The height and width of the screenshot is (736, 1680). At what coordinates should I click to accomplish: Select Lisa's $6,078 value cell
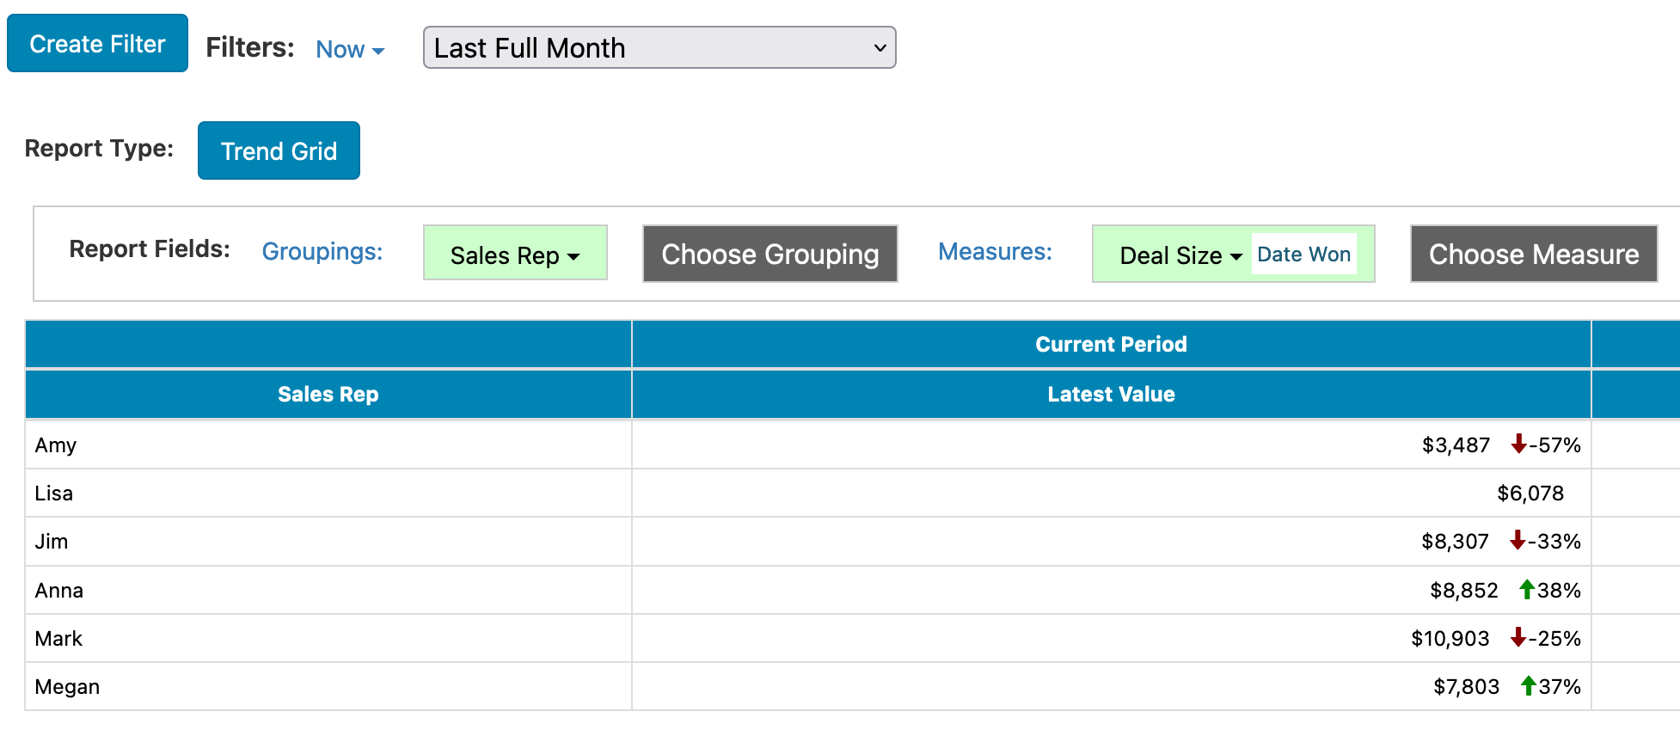click(1530, 494)
